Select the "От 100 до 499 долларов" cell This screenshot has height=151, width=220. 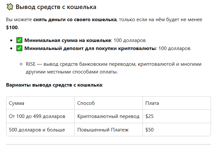click(x=37, y=116)
